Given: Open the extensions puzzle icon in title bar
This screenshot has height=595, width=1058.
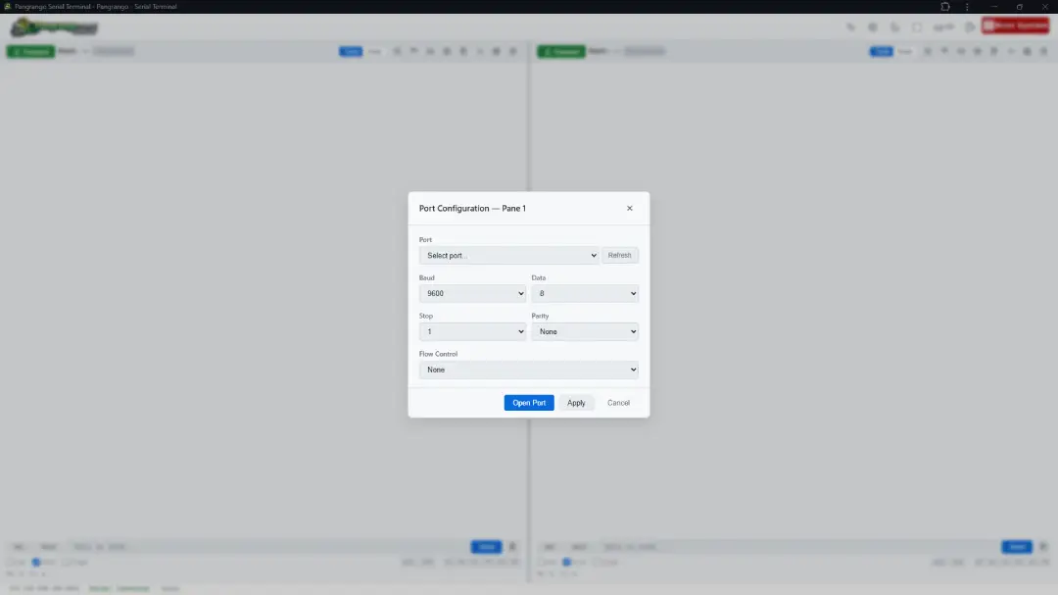Looking at the screenshot, I should pyautogui.click(x=945, y=7).
